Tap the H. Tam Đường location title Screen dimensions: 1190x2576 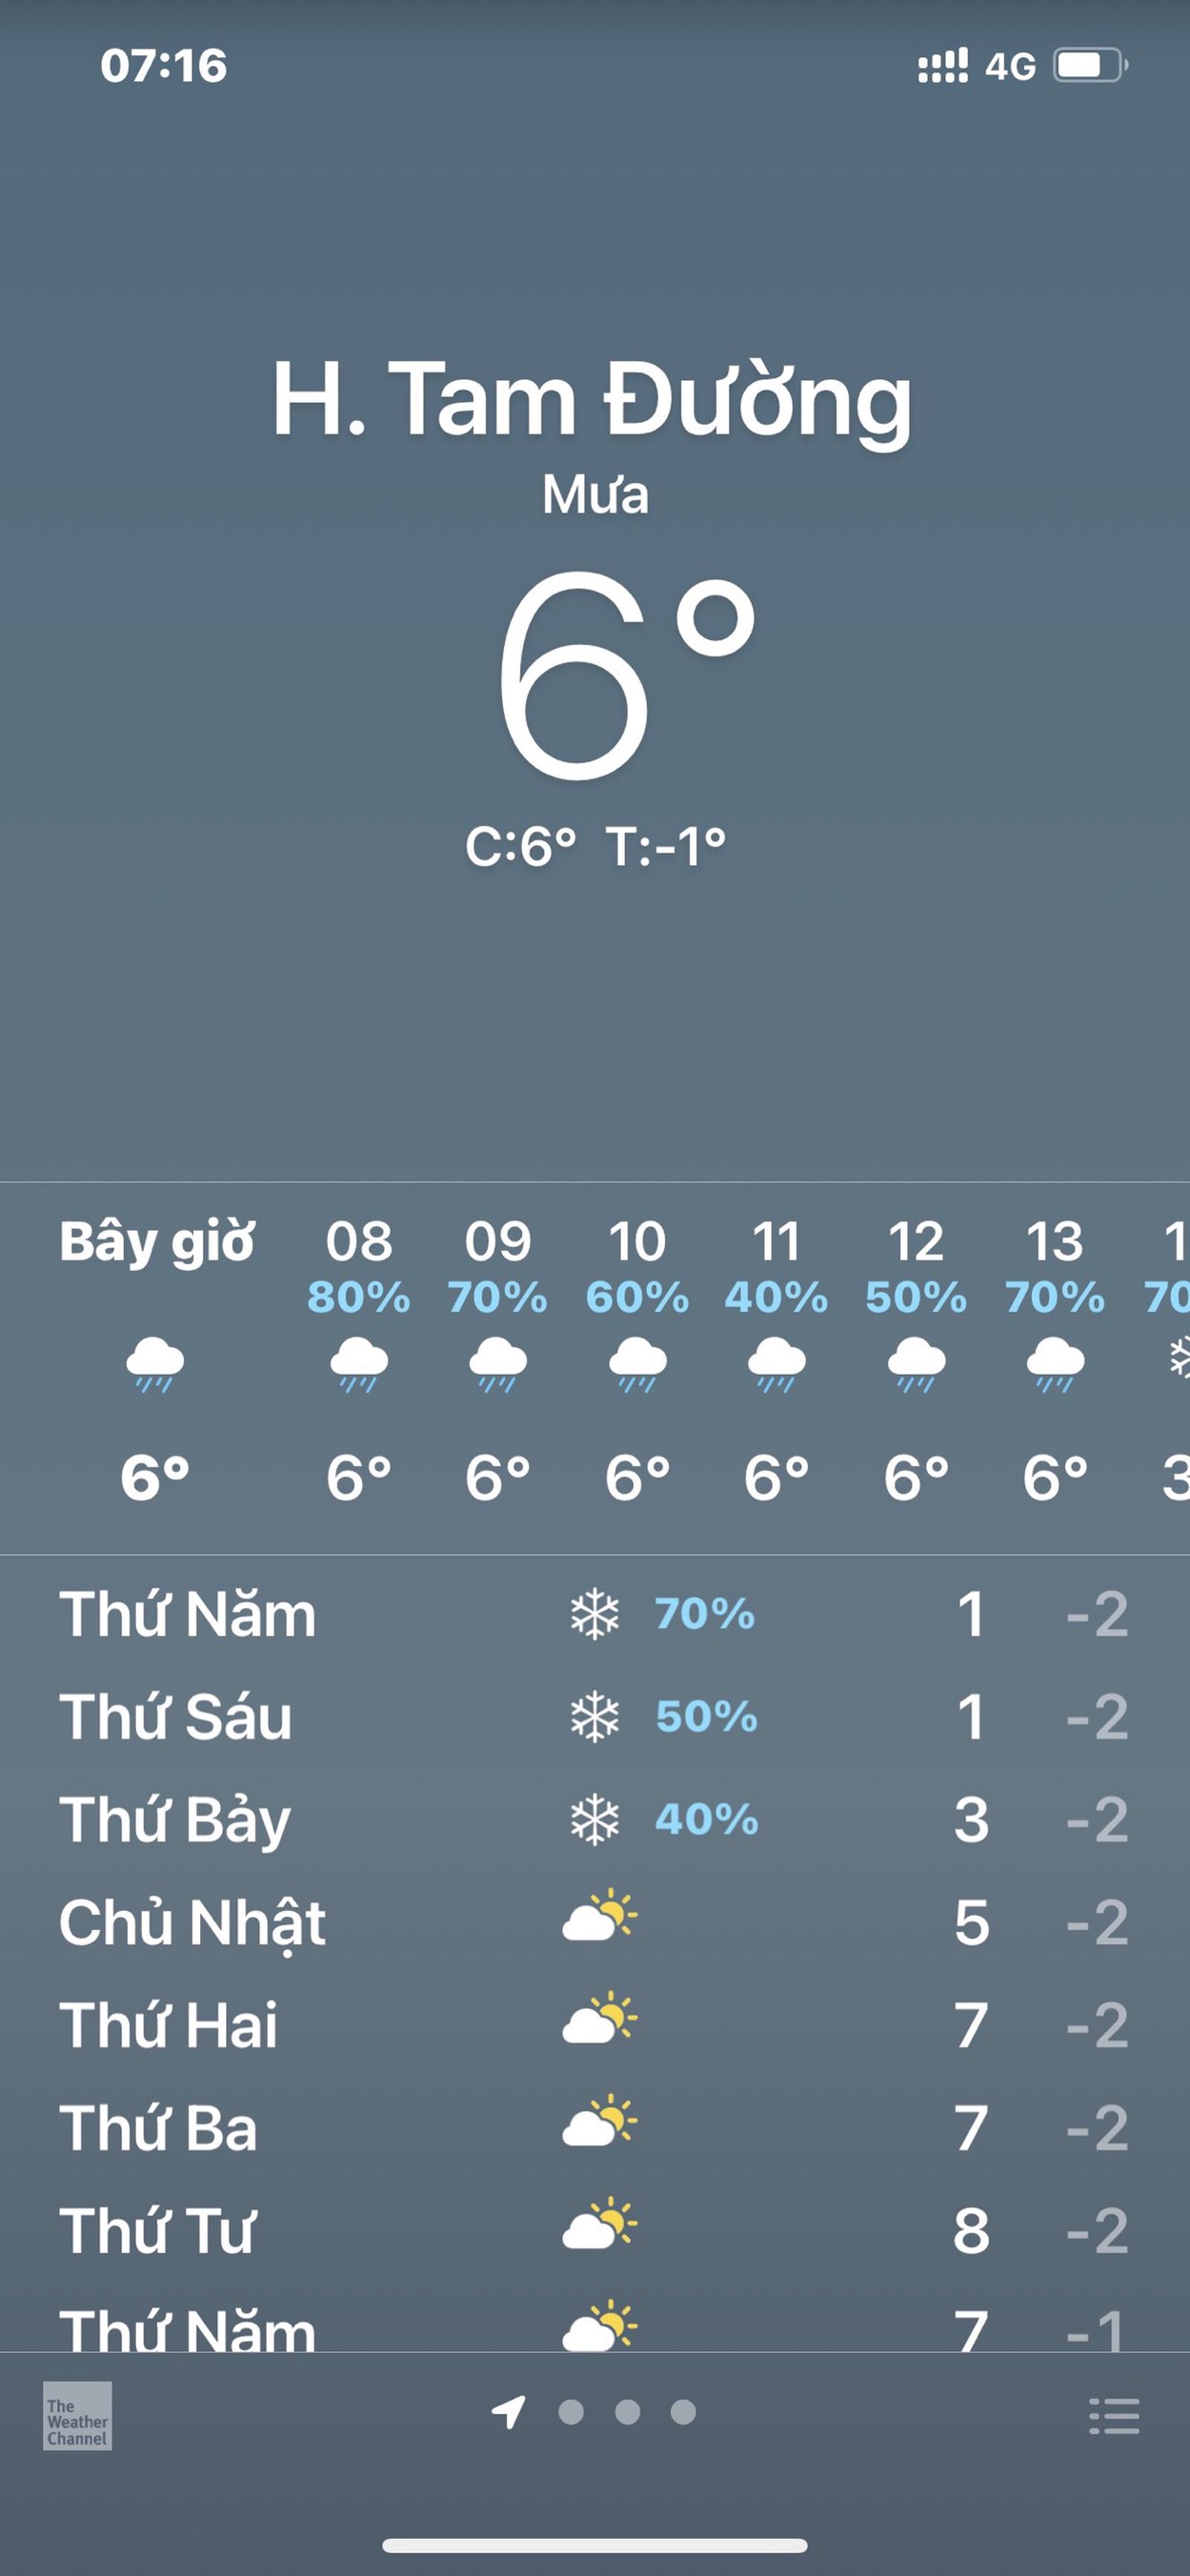pyautogui.click(x=594, y=400)
